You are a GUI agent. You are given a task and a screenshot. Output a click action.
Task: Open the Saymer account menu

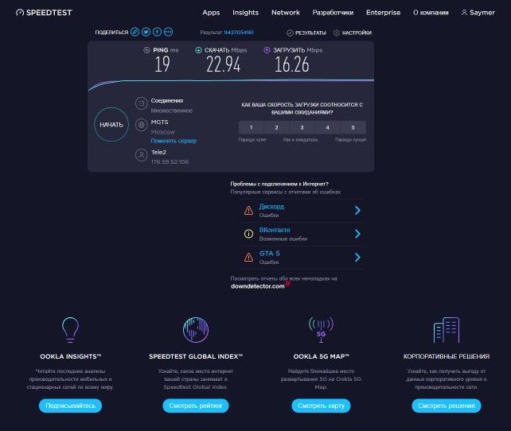pyautogui.click(x=478, y=13)
